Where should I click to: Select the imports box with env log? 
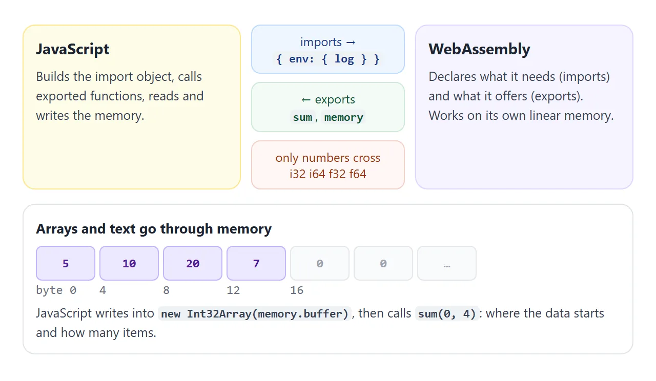pyautogui.click(x=328, y=50)
